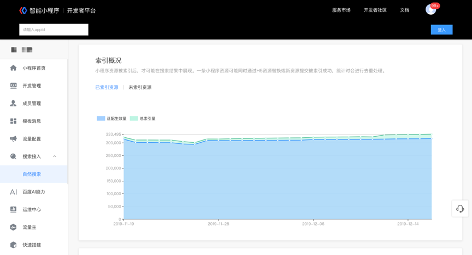Select the 已索引资源 tab

pyautogui.click(x=107, y=87)
